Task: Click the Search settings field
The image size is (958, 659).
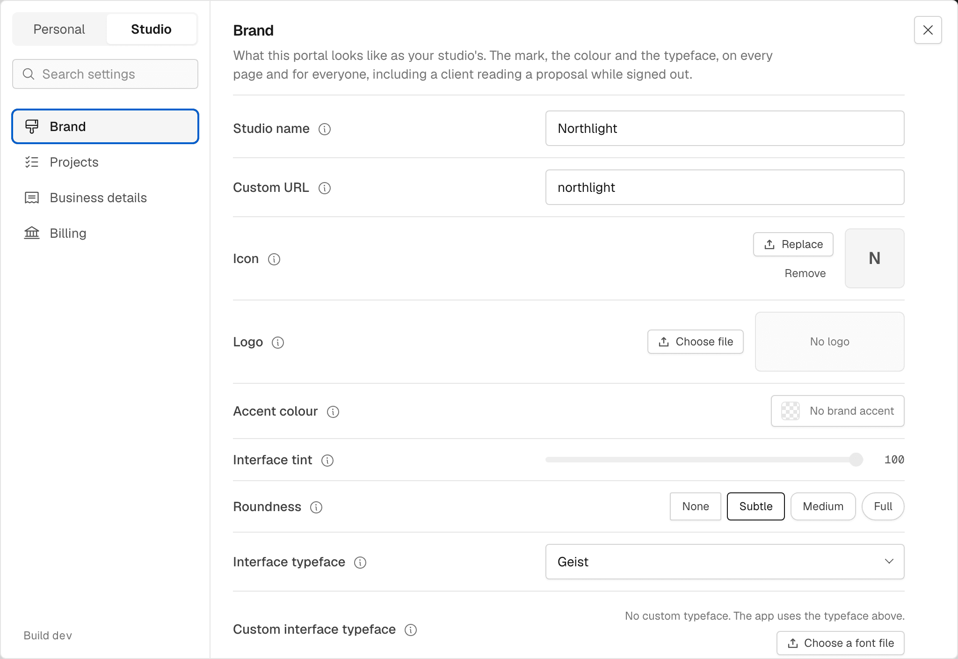Action: pyautogui.click(x=105, y=74)
